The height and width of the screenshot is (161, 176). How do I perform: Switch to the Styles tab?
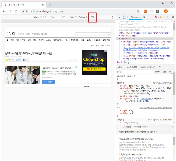pos(120,67)
